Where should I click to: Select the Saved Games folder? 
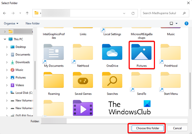(83, 84)
